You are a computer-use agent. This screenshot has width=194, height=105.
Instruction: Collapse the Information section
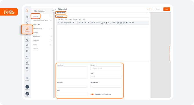[x=149, y=13]
